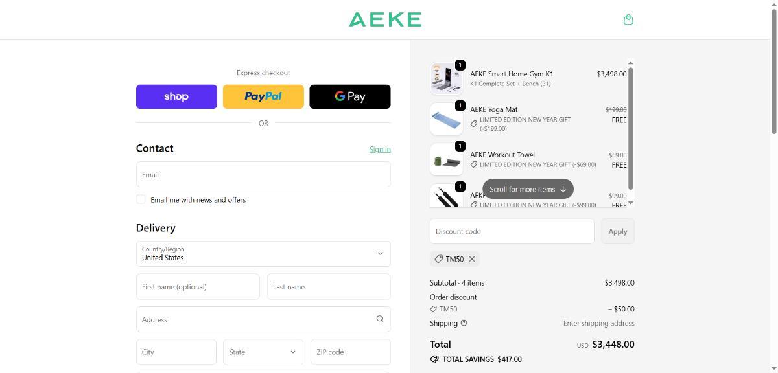Click the shipping info help icon

[464, 323]
